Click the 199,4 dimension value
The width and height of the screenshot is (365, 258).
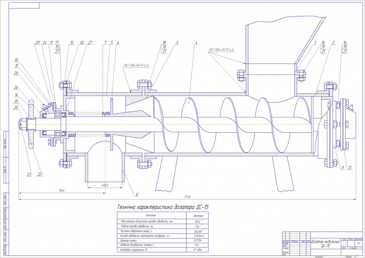point(62,191)
